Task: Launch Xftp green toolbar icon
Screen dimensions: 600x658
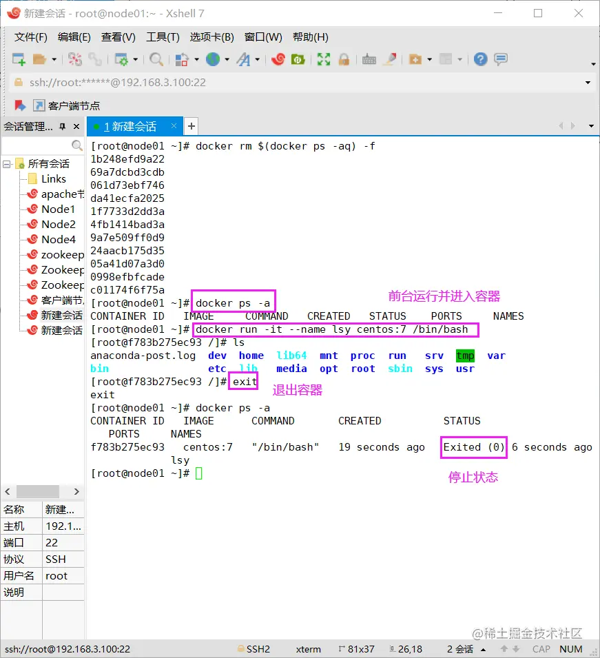Action: (x=298, y=59)
